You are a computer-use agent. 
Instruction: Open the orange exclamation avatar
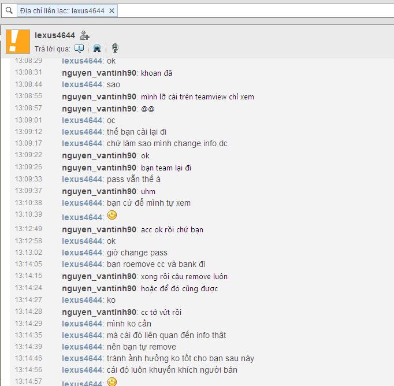18,42
